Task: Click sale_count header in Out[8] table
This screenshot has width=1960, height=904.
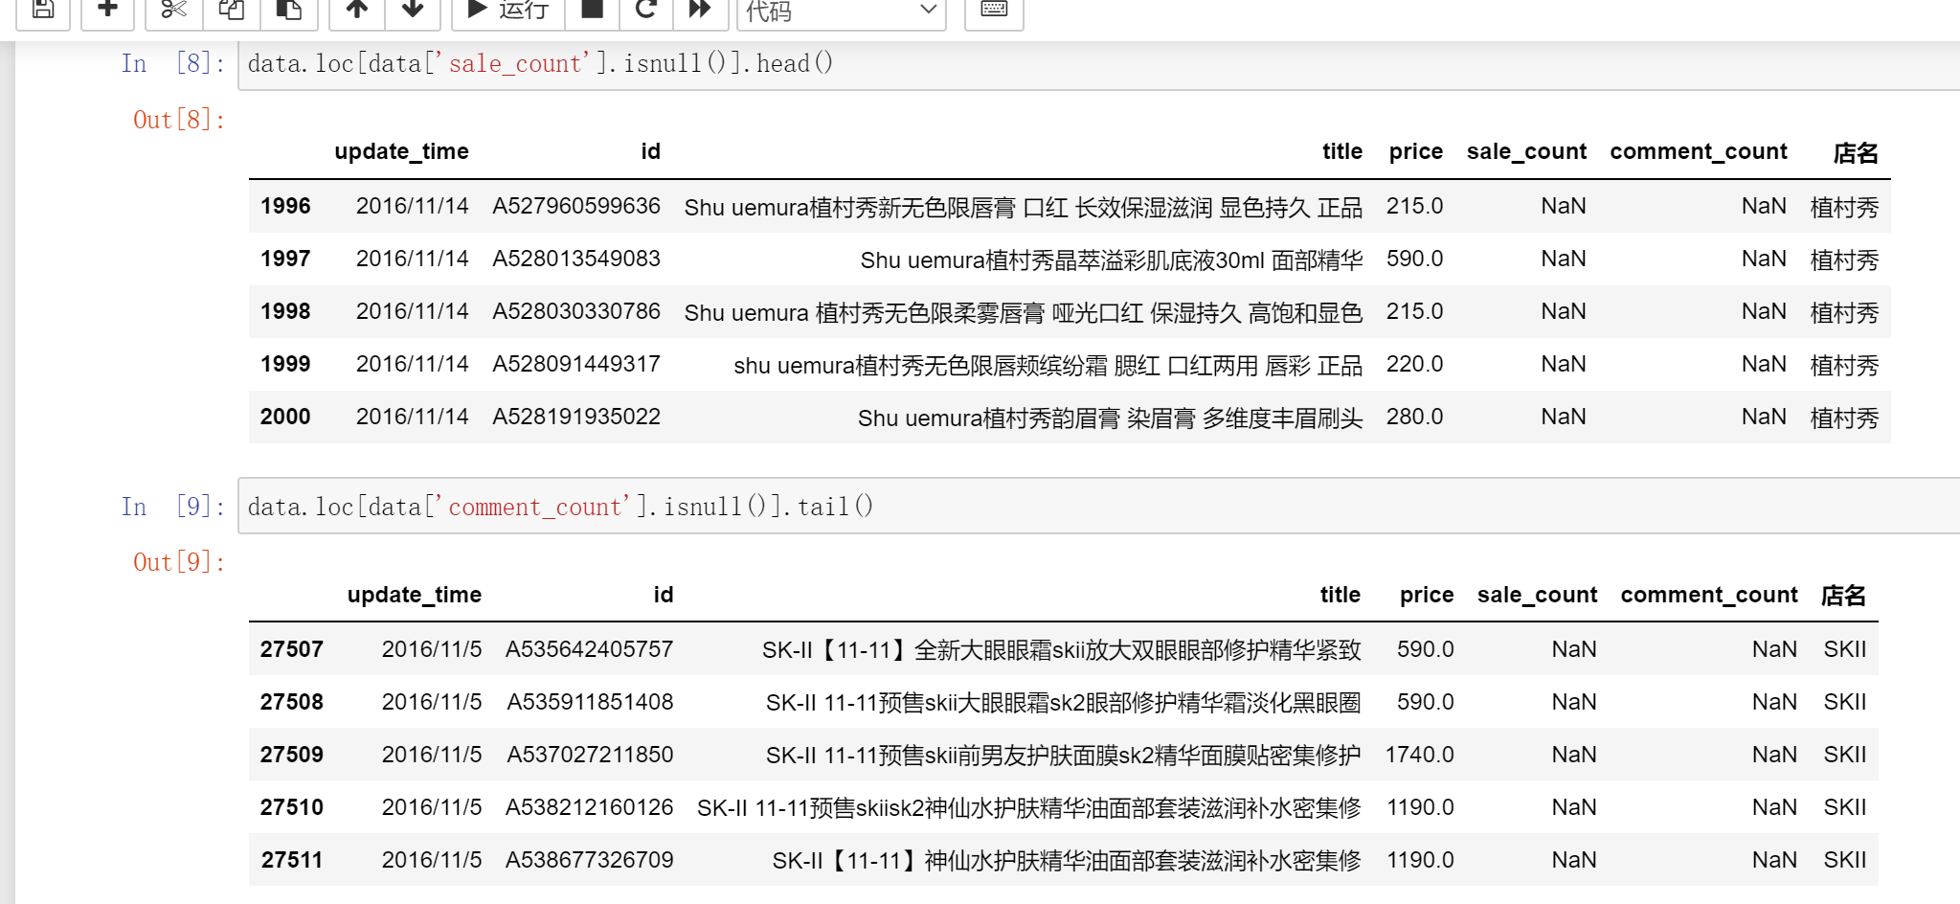Action: point(1526,152)
